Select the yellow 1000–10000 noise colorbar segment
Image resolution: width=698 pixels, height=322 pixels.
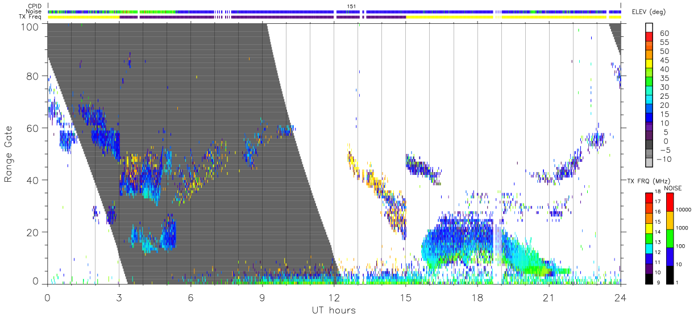click(x=669, y=220)
